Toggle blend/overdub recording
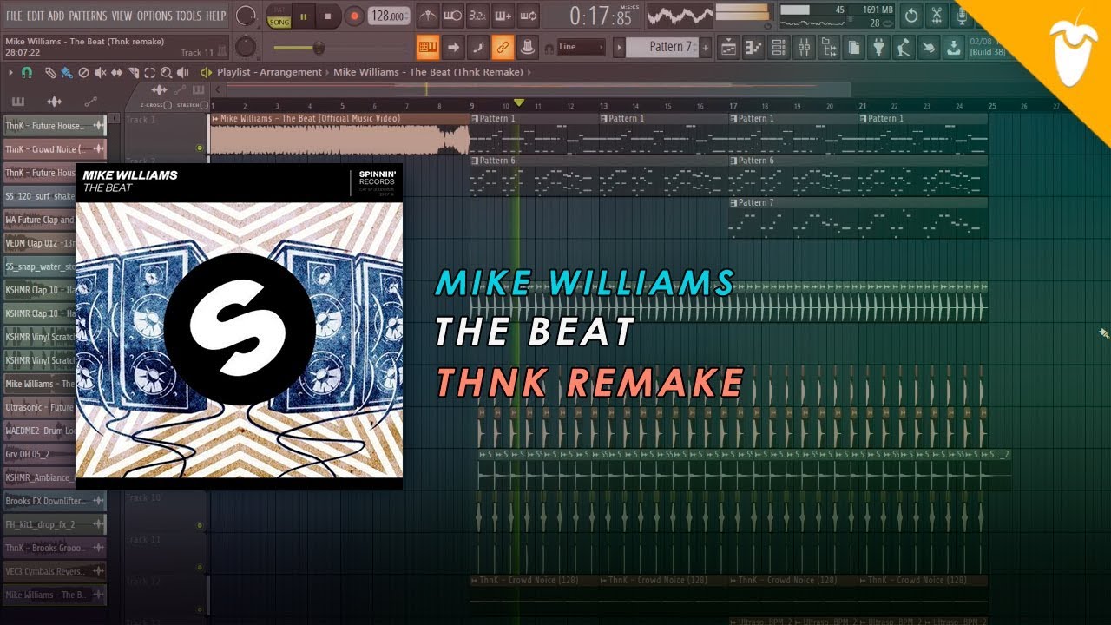The image size is (1111, 625). pyautogui.click(x=502, y=16)
